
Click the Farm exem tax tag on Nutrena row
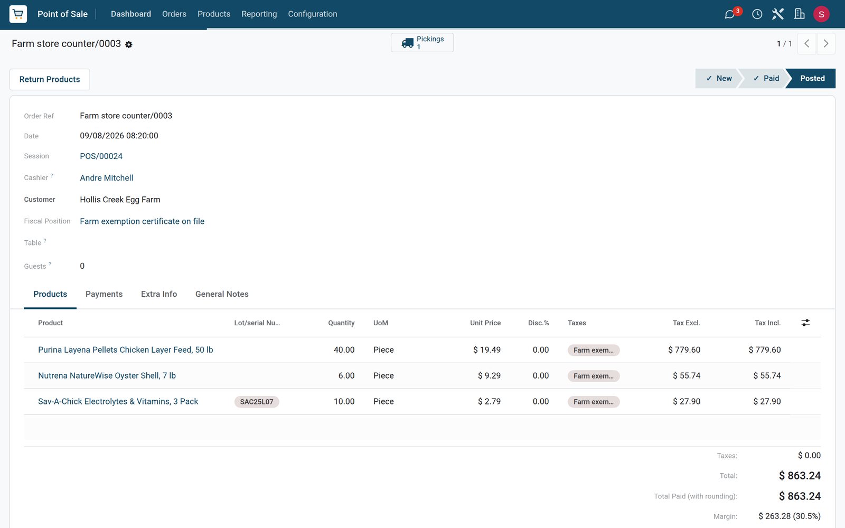(594, 376)
